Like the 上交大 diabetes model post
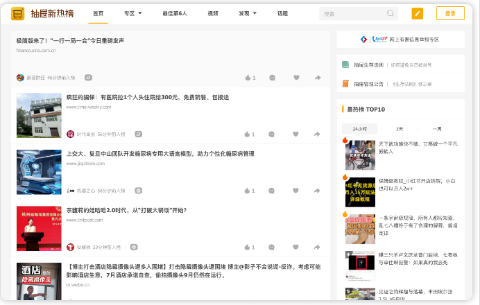Viewport: 480px width, 305px height. click(250, 191)
